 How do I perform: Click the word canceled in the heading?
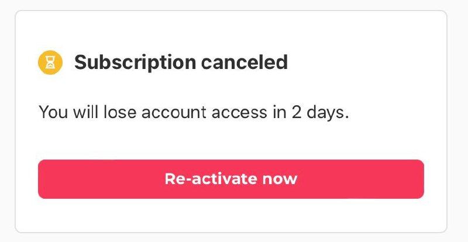[245, 62]
